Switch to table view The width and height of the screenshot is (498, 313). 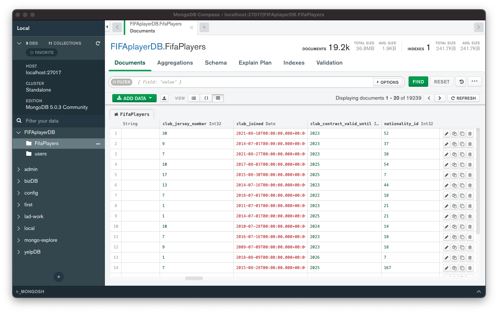click(218, 98)
